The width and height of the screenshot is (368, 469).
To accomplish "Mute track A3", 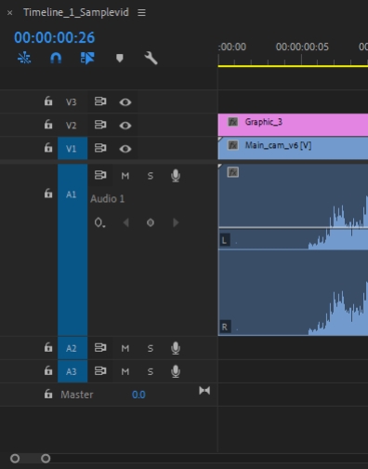I will [x=125, y=371].
